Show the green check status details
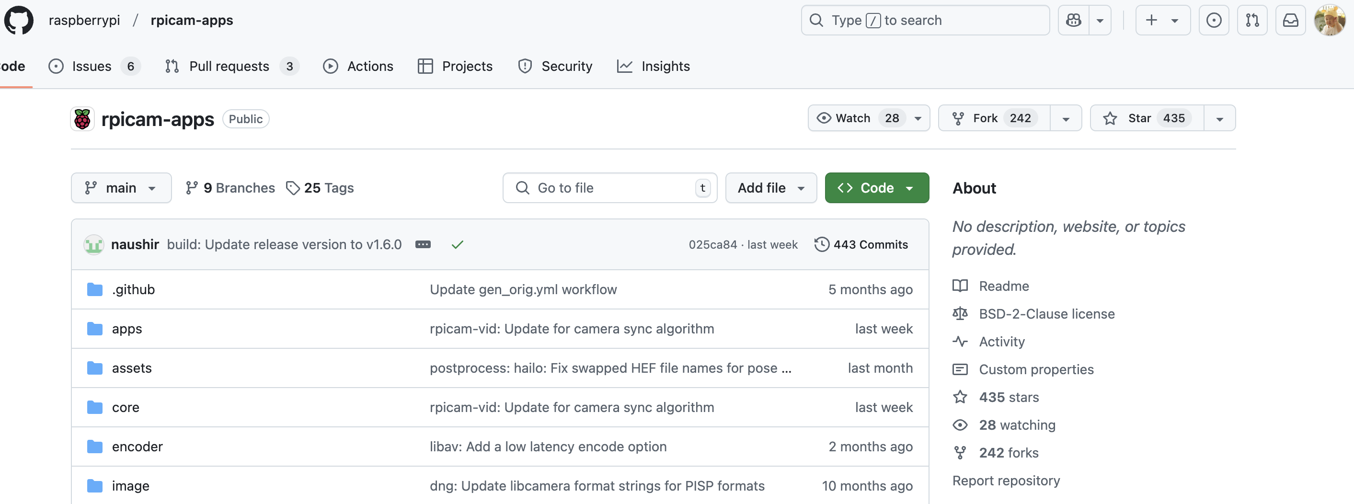The height and width of the screenshot is (504, 1354). click(457, 244)
